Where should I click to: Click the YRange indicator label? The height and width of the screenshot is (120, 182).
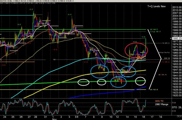point(161,104)
